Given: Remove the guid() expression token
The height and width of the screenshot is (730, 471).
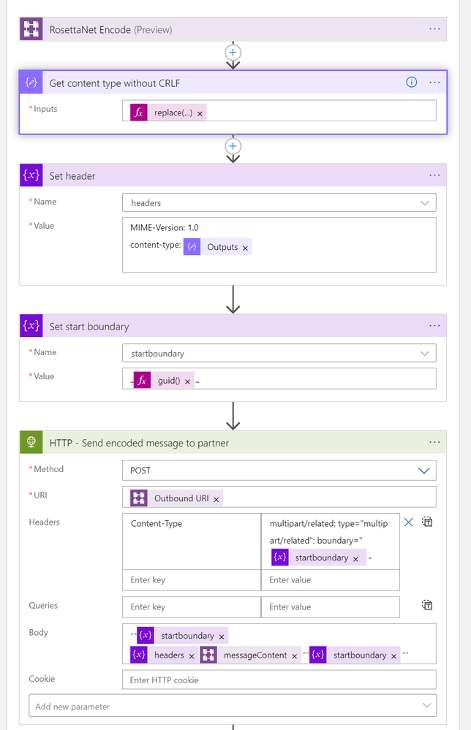Looking at the screenshot, I should (x=187, y=381).
